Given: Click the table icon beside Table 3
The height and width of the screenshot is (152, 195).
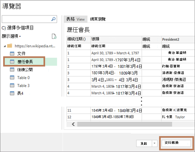Looking at the screenshot, I should (12, 85).
